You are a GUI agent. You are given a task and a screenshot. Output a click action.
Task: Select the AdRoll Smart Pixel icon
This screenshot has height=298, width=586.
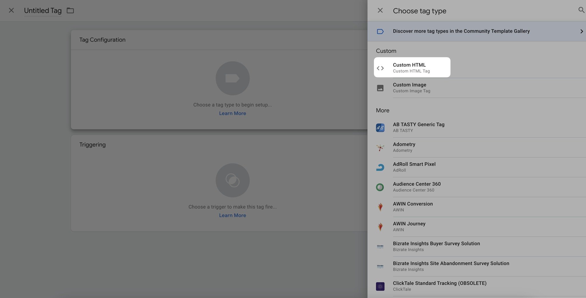pos(380,167)
